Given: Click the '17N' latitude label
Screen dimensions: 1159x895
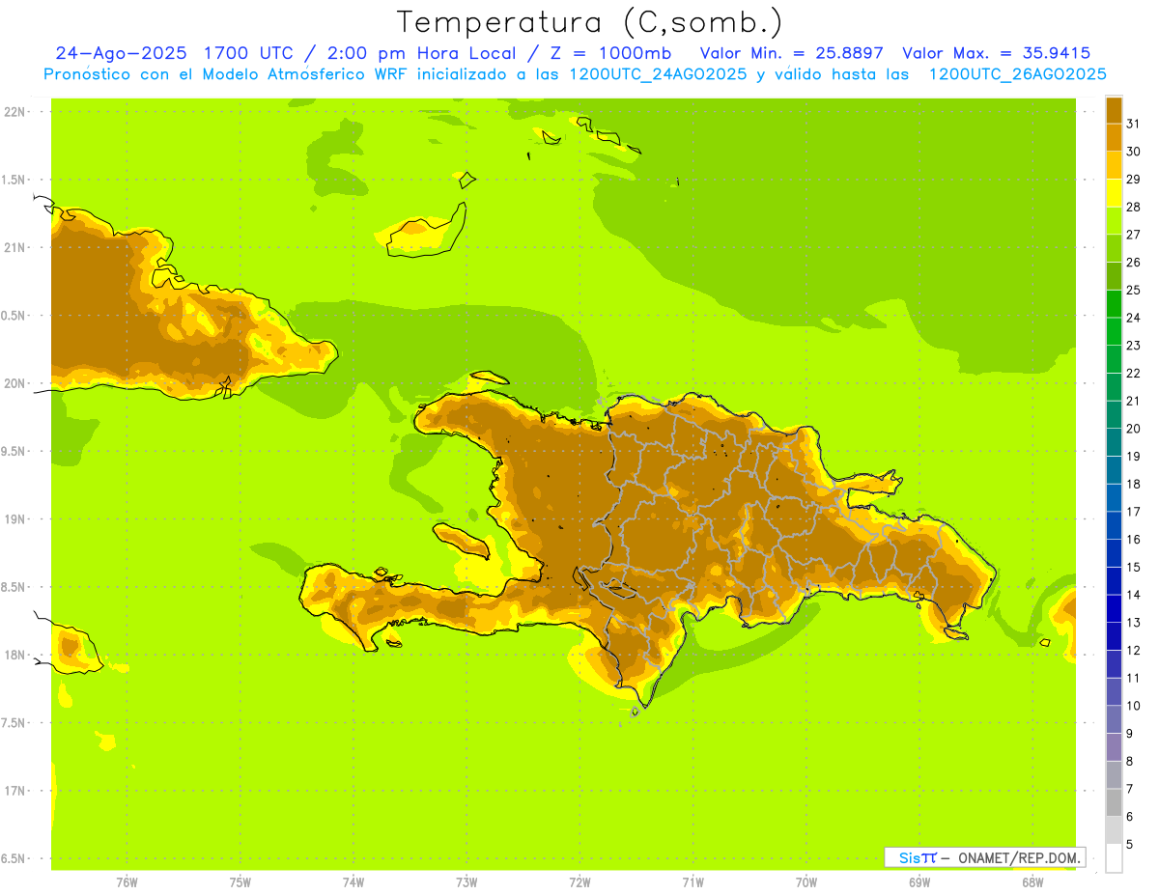Looking at the screenshot, I should pos(14,791).
